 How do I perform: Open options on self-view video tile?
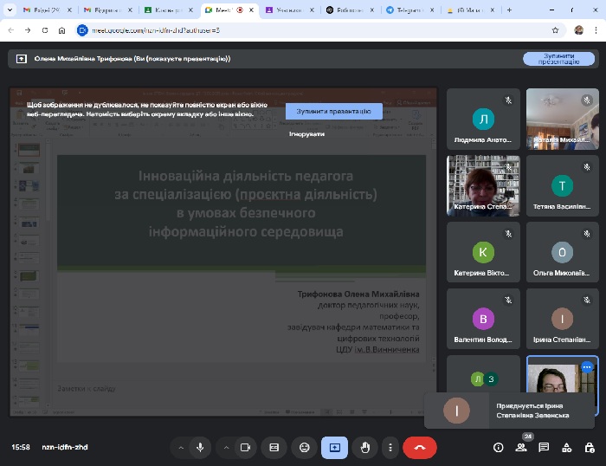coord(587,366)
